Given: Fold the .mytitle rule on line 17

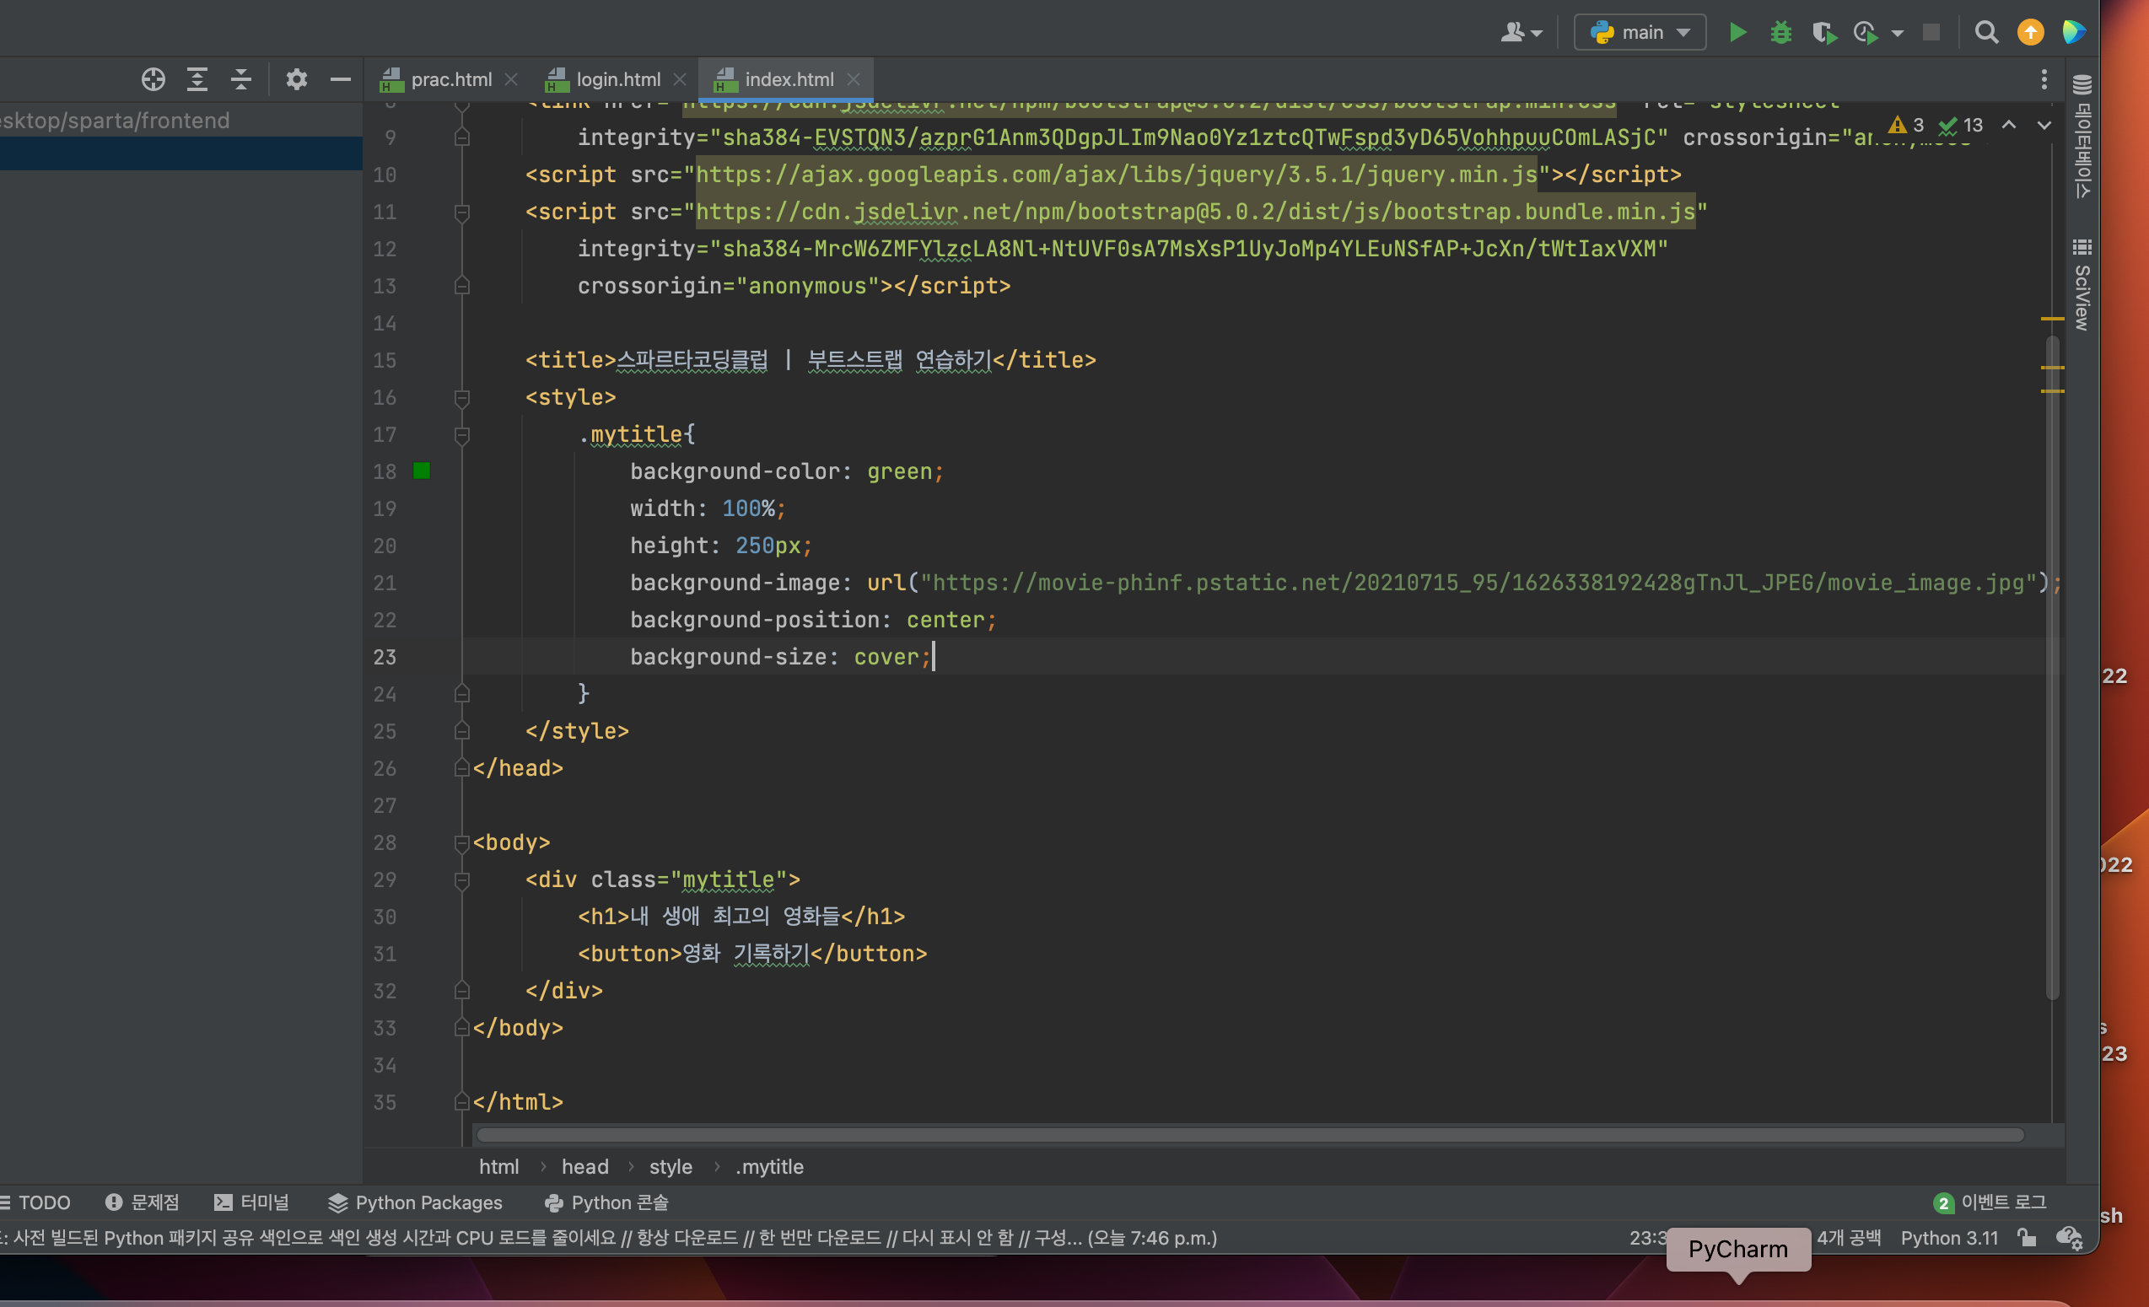Looking at the screenshot, I should coord(462,434).
